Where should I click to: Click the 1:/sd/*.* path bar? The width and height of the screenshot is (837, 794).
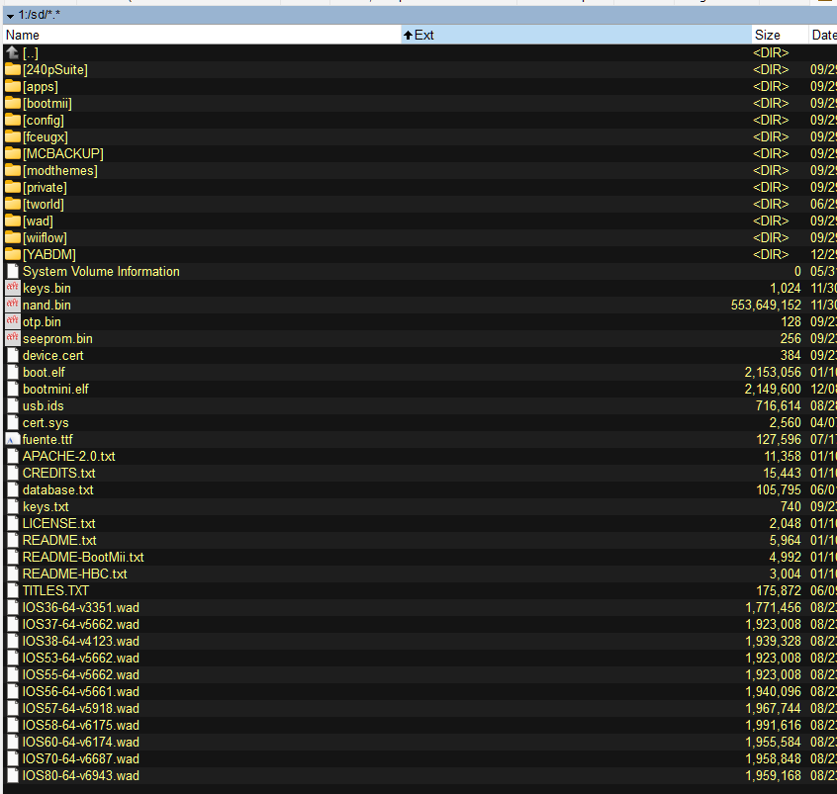coord(419,15)
